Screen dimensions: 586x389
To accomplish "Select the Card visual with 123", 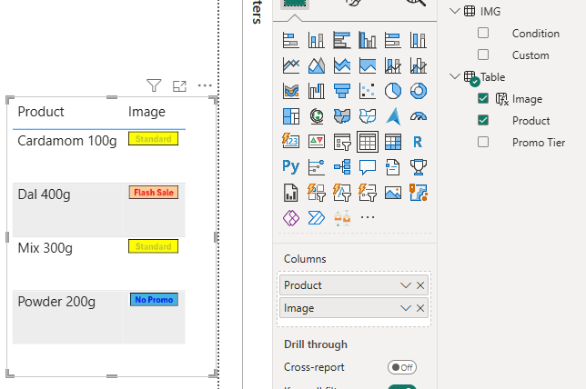I will coord(291,142).
